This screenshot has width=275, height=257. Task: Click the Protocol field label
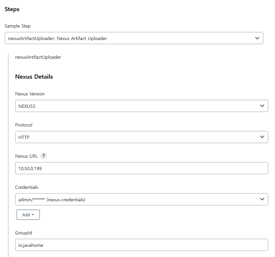tap(24, 125)
